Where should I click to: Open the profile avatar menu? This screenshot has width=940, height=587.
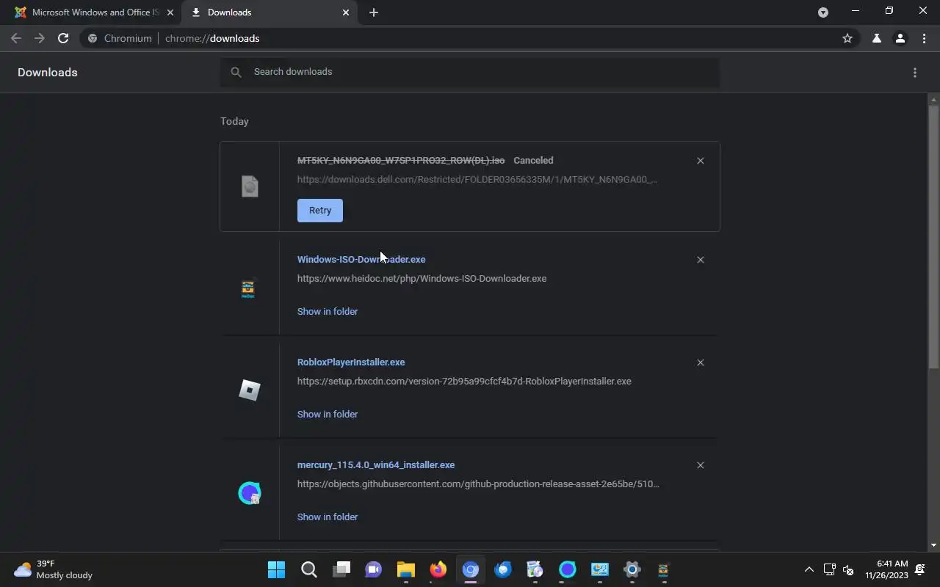click(900, 38)
